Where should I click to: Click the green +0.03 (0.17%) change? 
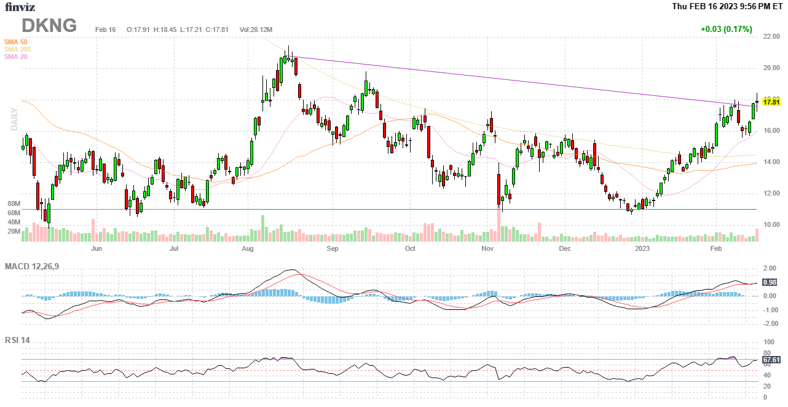[726, 29]
